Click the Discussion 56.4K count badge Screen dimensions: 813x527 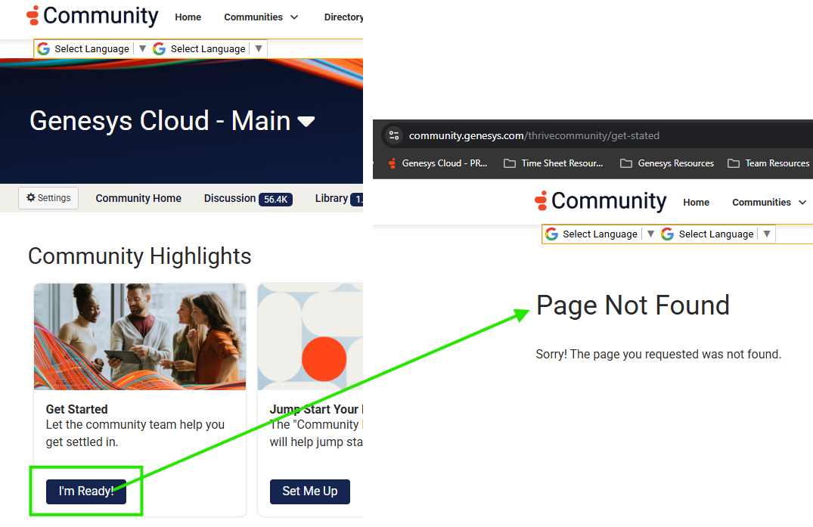(x=275, y=200)
